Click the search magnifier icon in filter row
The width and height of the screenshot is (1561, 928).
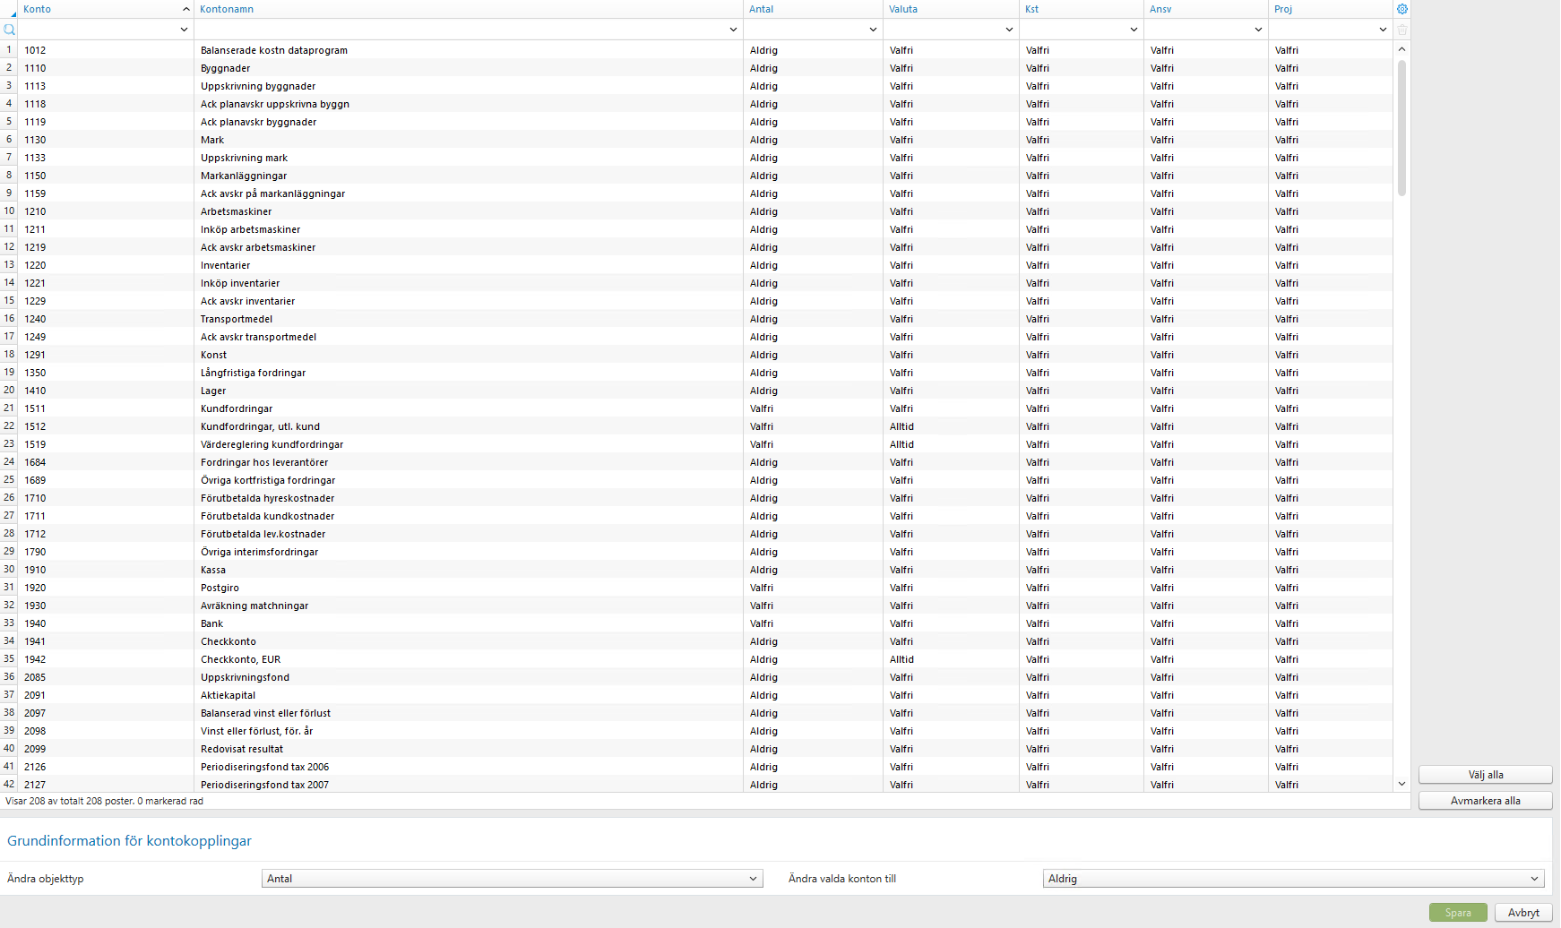pyautogui.click(x=9, y=30)
